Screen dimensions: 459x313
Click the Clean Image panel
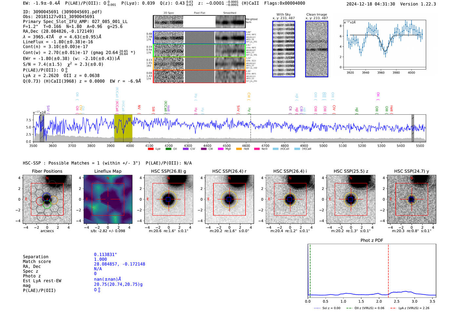pos(317,49)
